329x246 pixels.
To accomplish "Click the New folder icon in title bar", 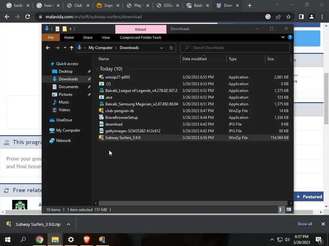I will click(64, 29).
